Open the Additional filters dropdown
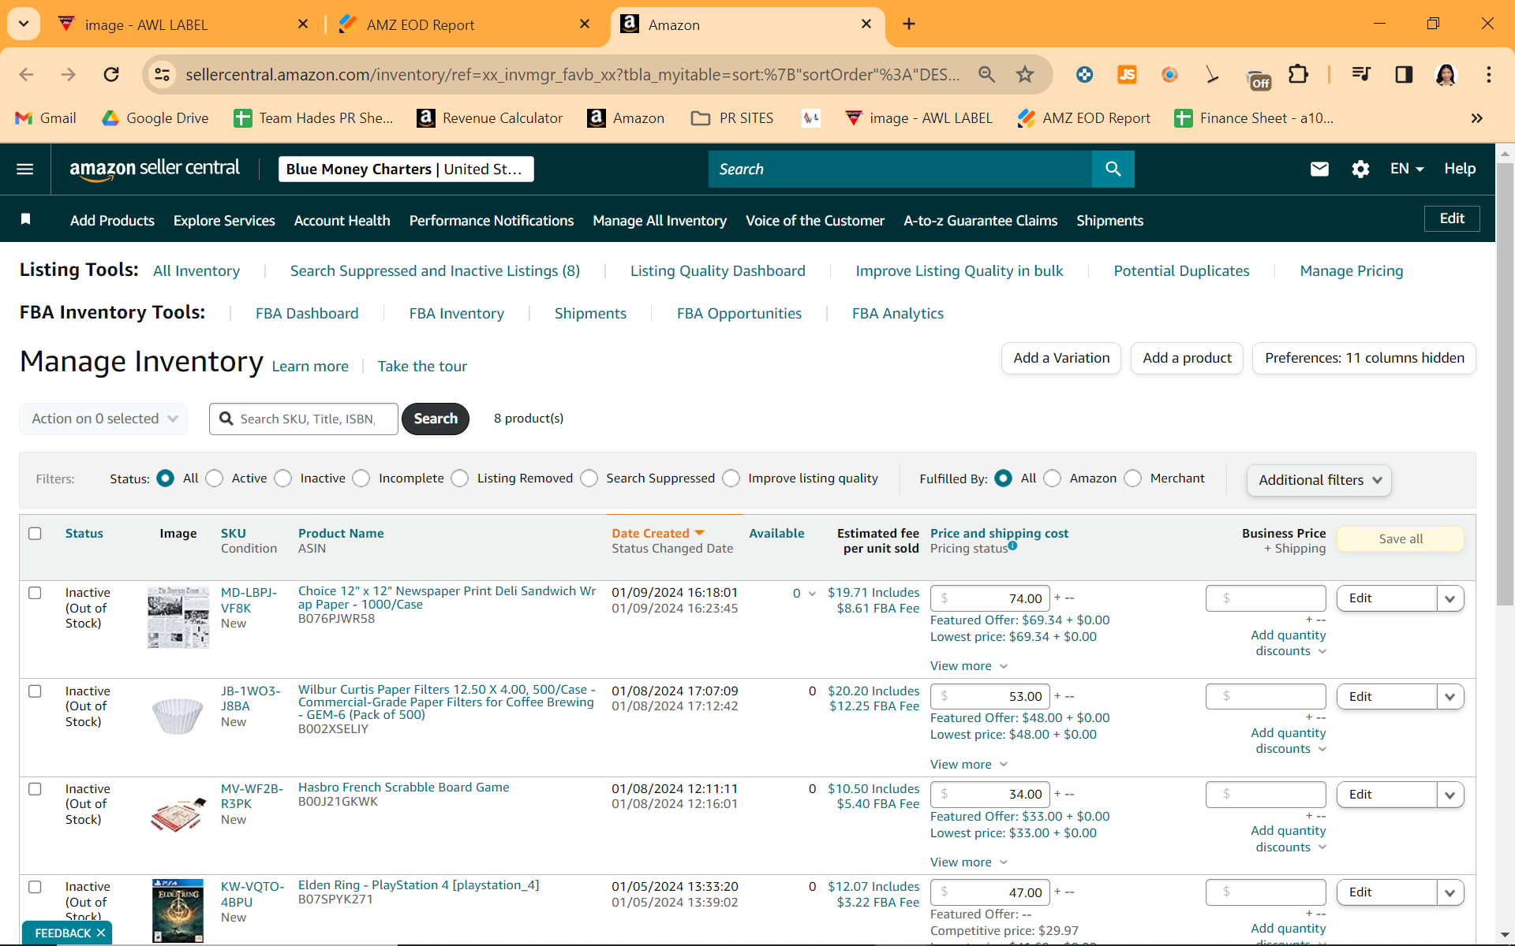The width and height of the screenshot is (1515, 946). [1319, 480]
